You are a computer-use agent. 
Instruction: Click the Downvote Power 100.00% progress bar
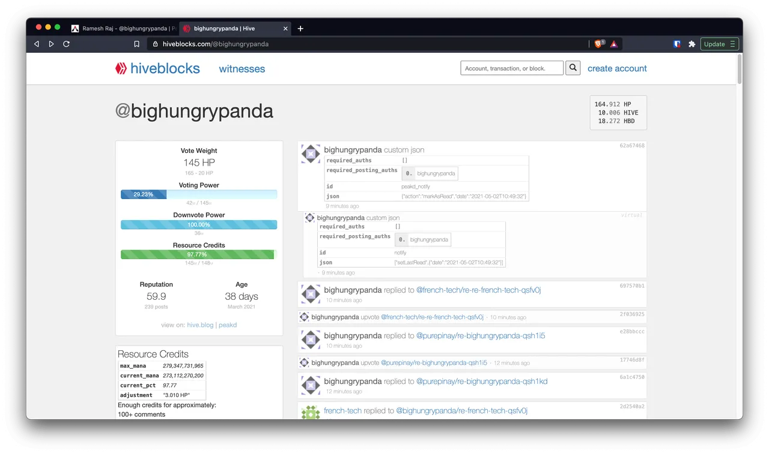tap(199, 225)
